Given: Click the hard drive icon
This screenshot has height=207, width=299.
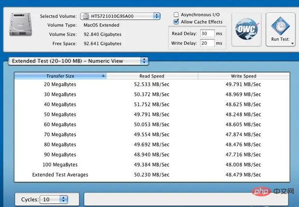Looking at the screenshot, I should coord(19,26).
